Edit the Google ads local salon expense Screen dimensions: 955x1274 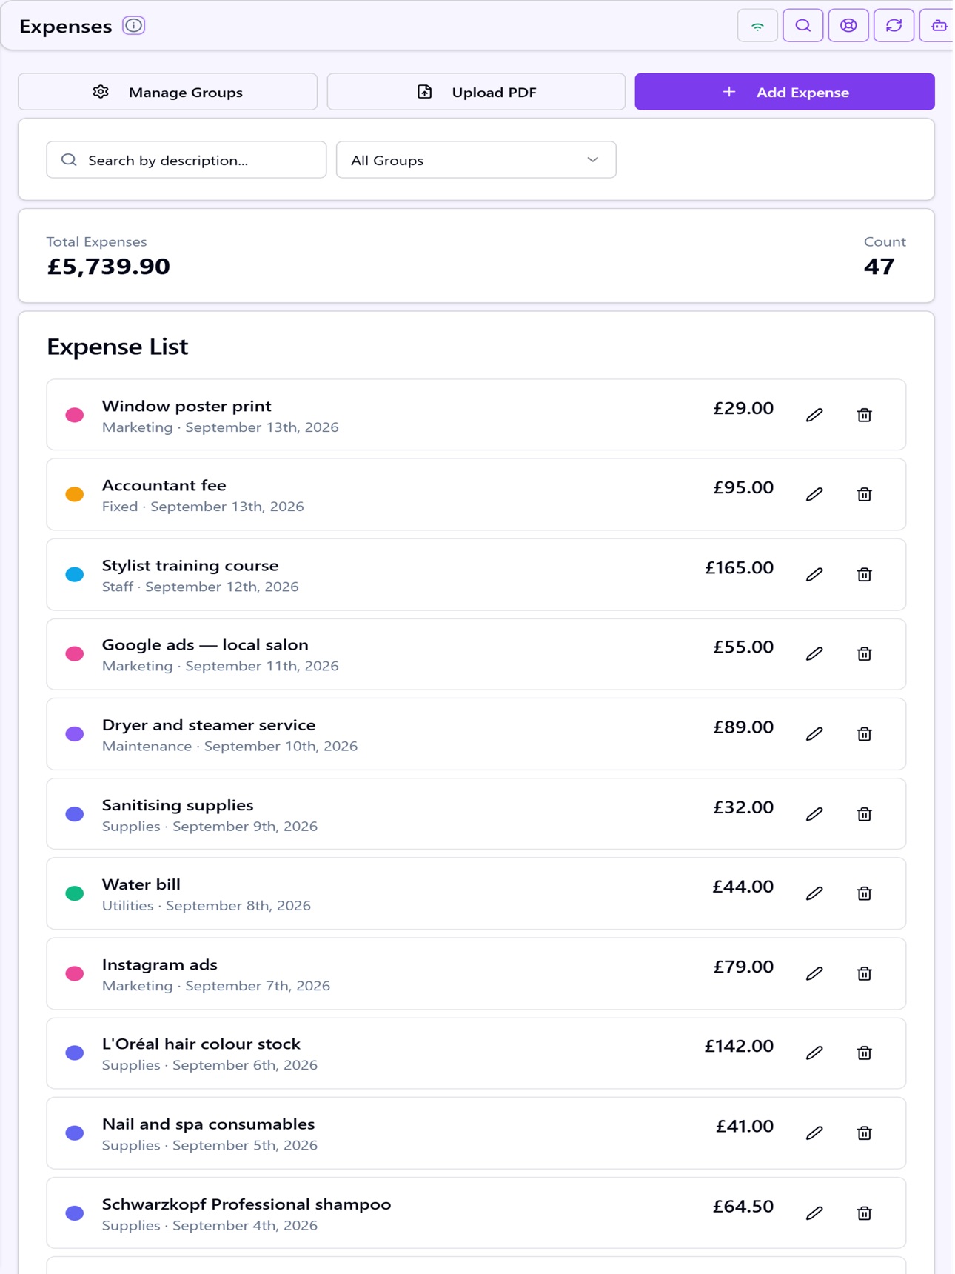[814, 653]
